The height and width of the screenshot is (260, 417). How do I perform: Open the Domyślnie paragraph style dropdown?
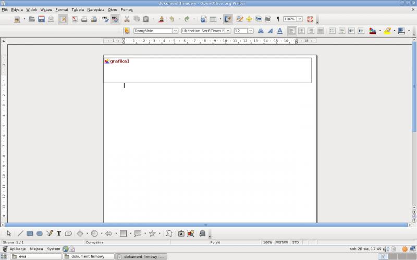[175, 31]
